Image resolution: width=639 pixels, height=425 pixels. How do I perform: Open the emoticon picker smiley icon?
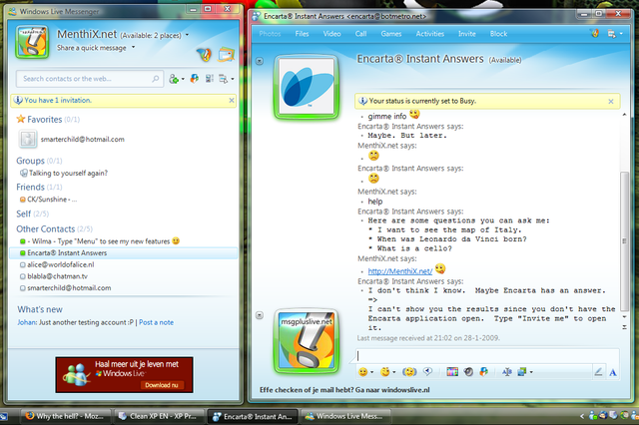(362, 372)
